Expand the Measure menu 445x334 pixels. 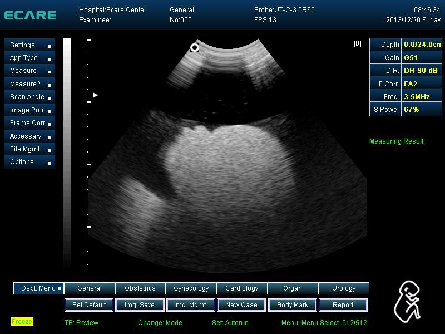tap(30, 71)
